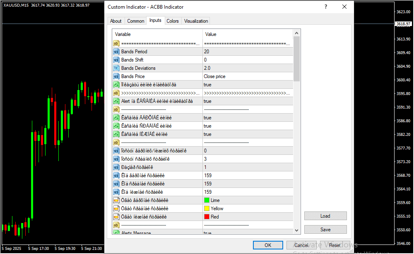Open the Close price dropdown value
This screenshot has height=254, width=414.
[214, 76]
